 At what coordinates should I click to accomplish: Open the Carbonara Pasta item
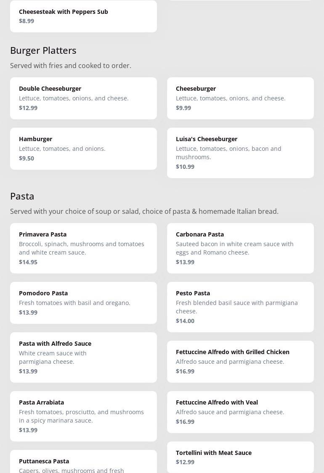click(x=240, y=248)
